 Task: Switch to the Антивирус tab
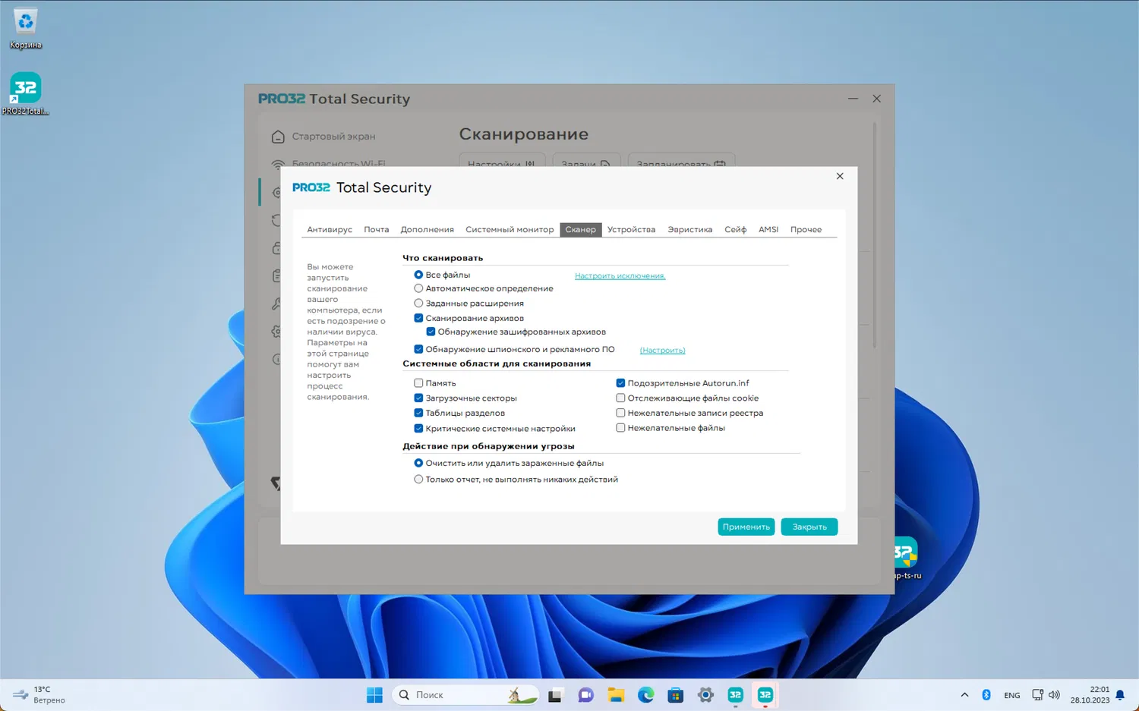pos(330,229)
